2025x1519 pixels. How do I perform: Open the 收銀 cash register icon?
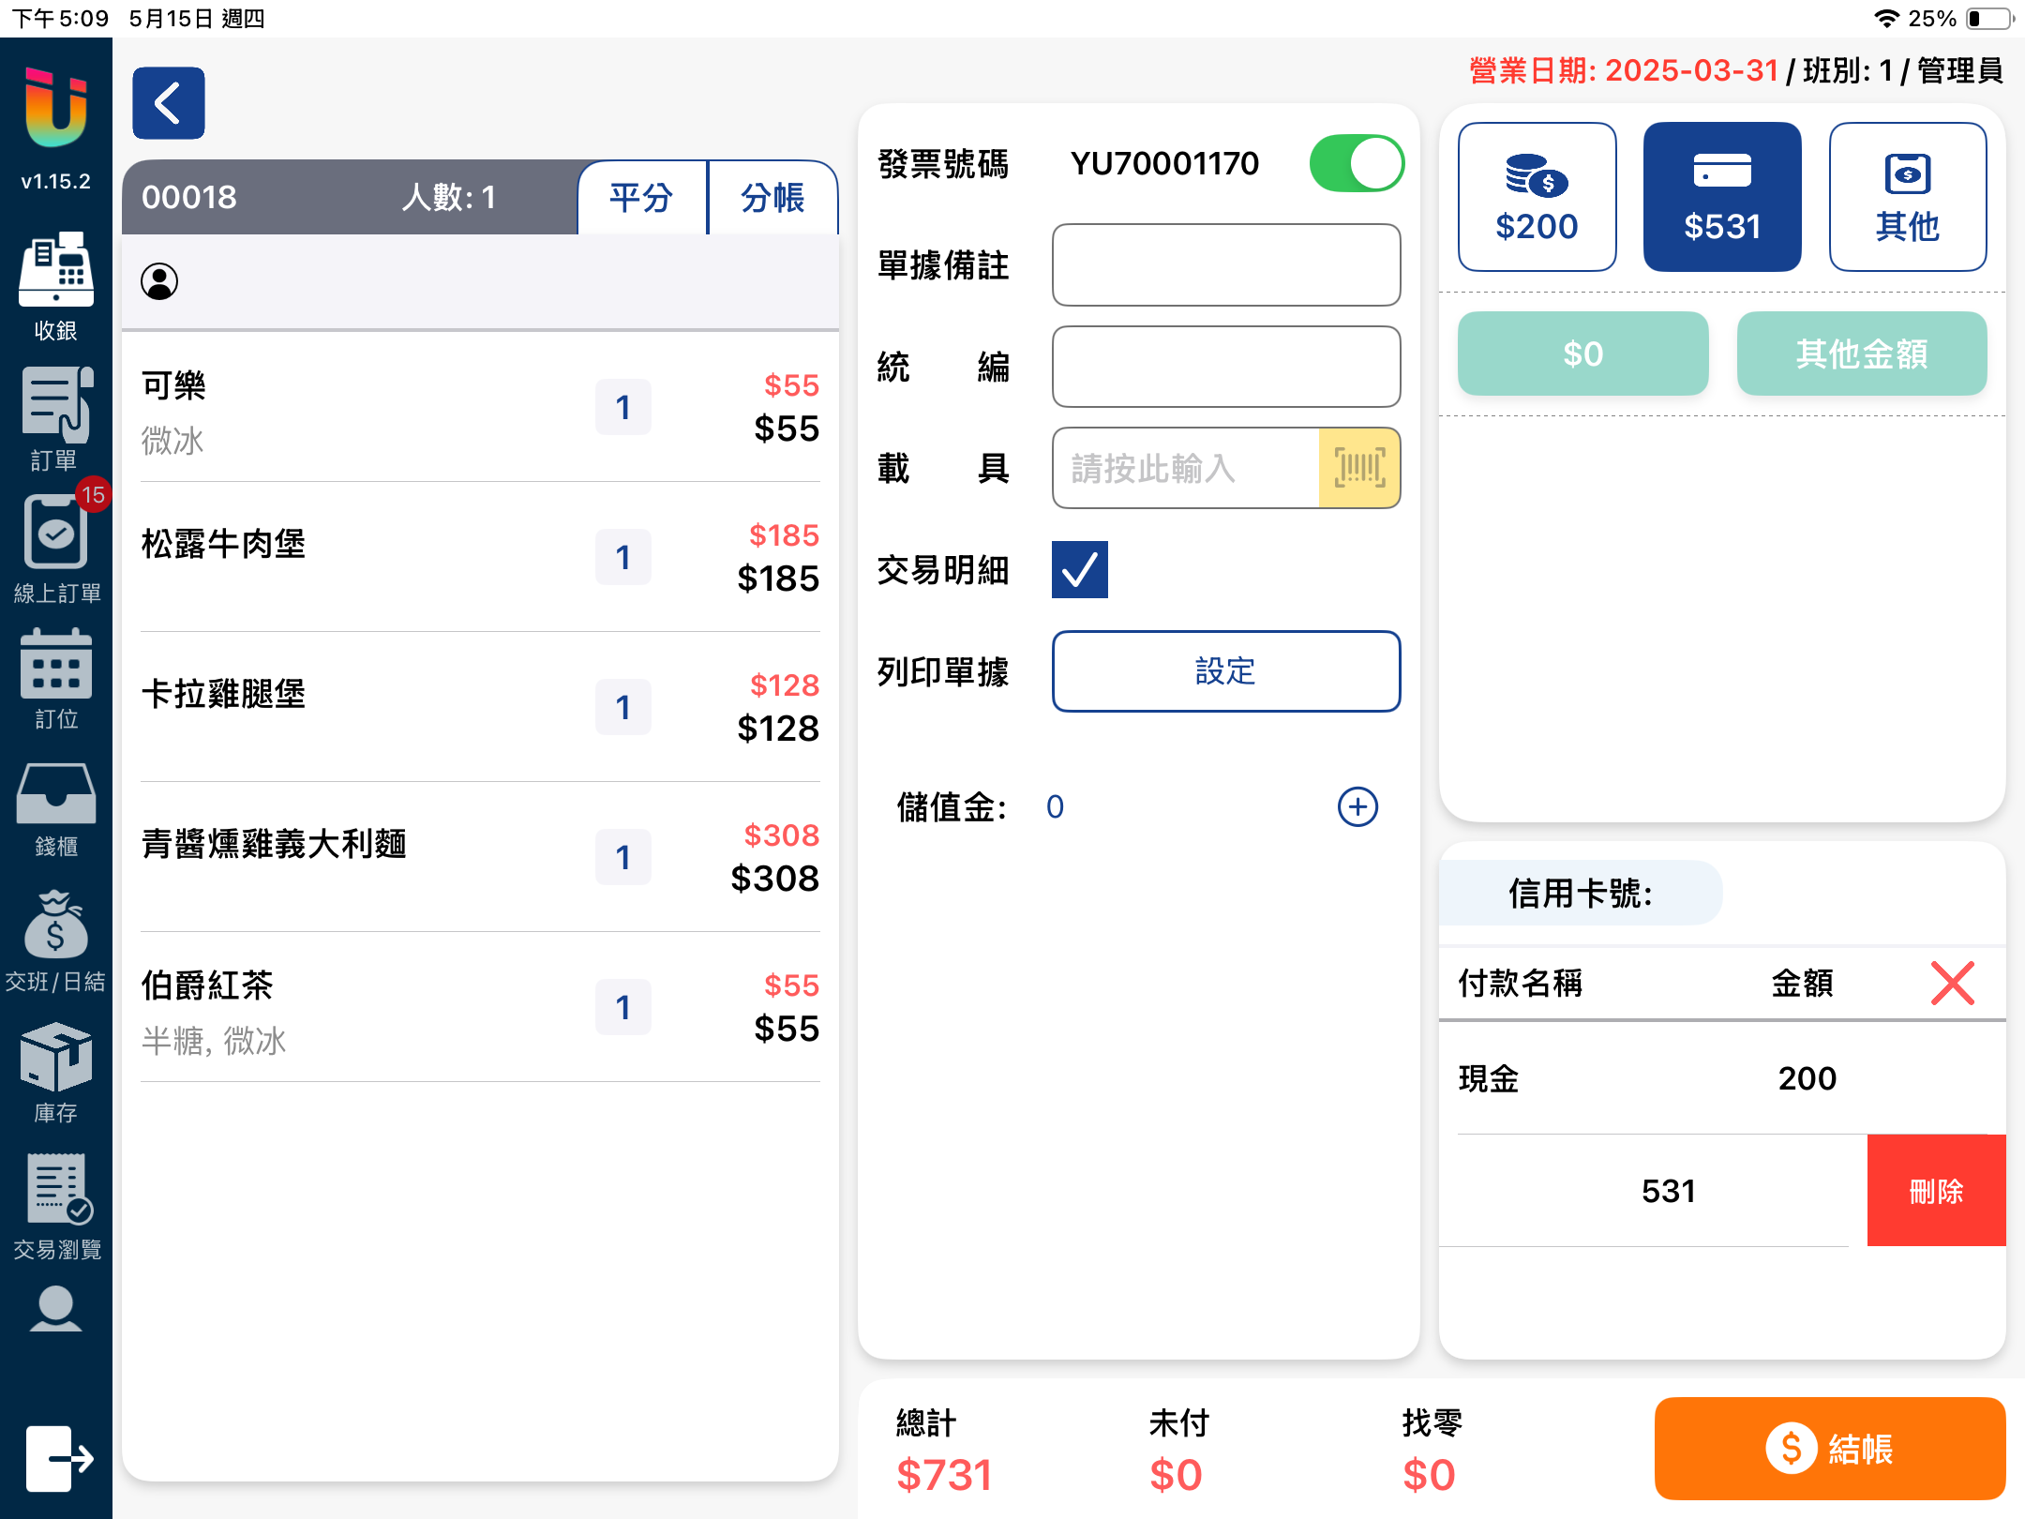[56, 270]
